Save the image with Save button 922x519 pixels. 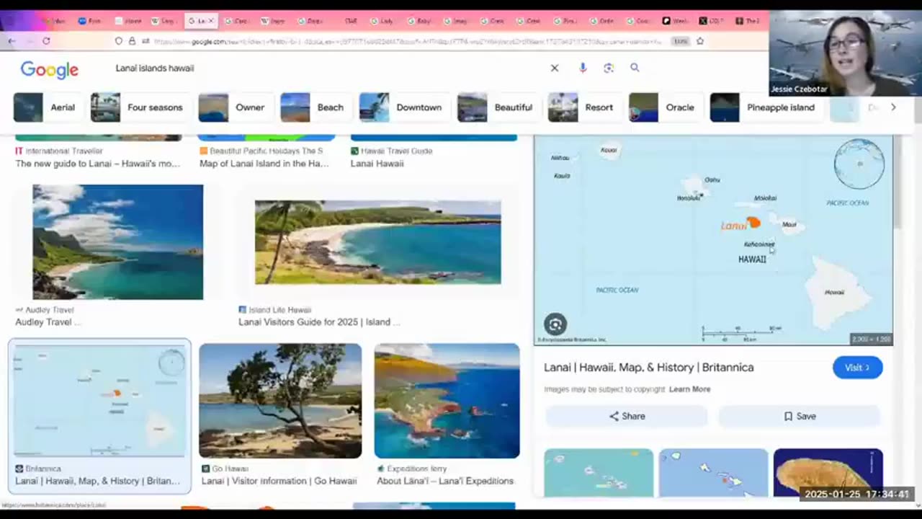pos(800,416)
